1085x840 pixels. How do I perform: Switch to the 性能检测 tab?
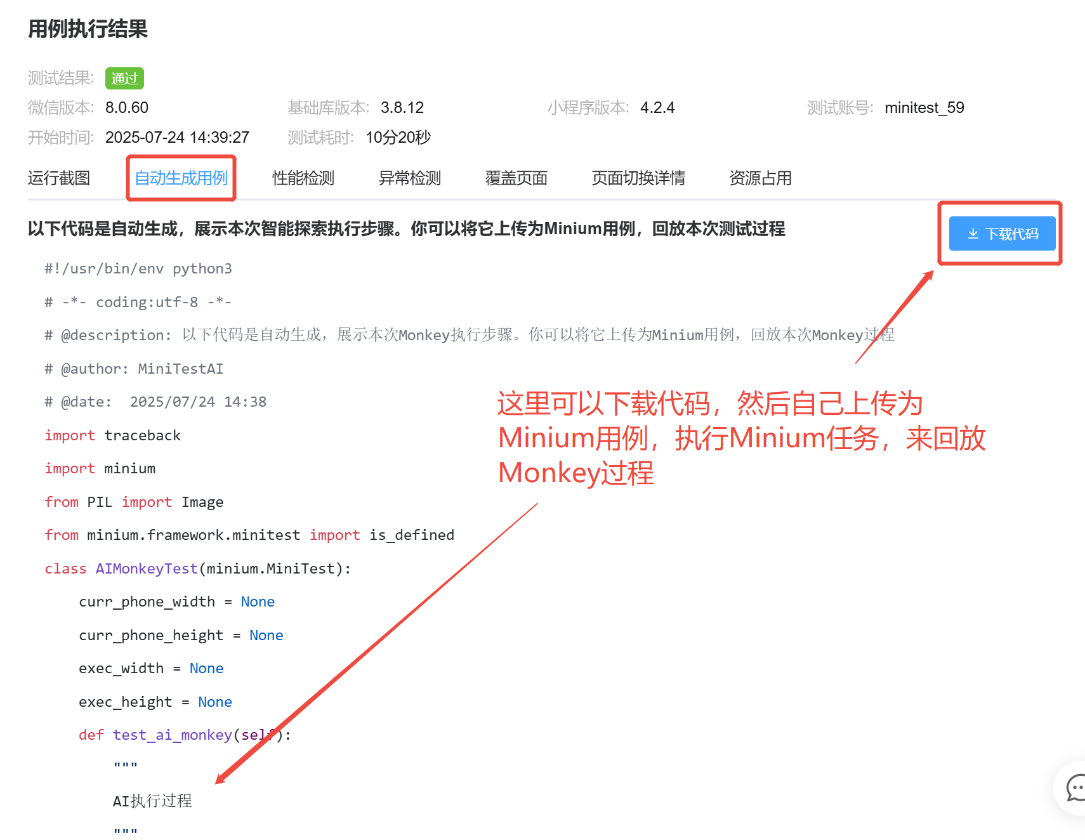click(303, 178)
